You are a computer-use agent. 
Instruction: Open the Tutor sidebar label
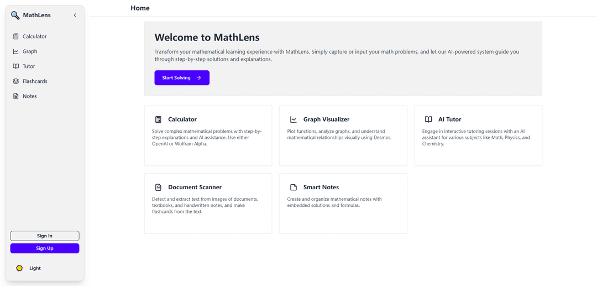29,66
